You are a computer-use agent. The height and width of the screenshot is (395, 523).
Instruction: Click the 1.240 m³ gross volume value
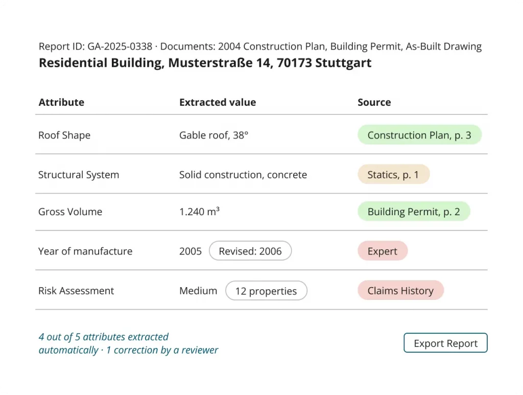point(200,212)
